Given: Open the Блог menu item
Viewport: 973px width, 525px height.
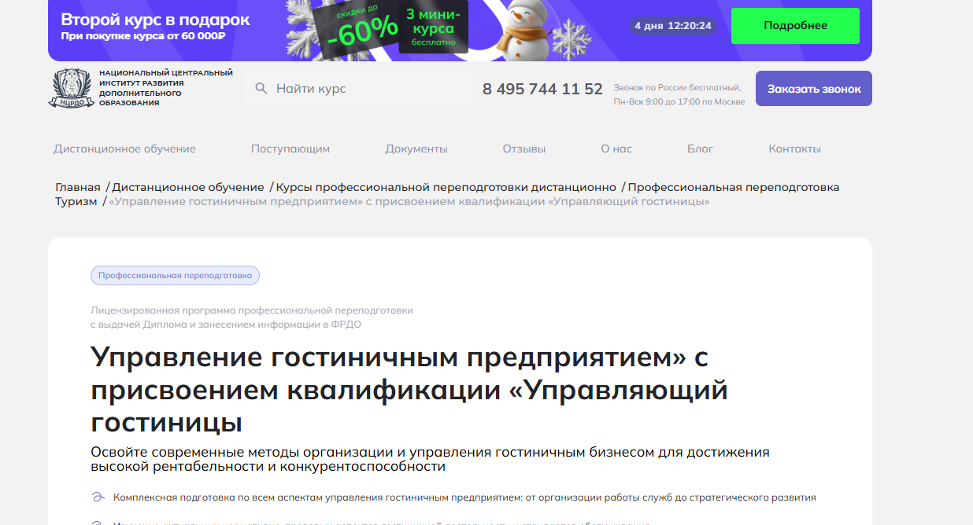Looking at the screenshot, I should (x=700, y=149).
